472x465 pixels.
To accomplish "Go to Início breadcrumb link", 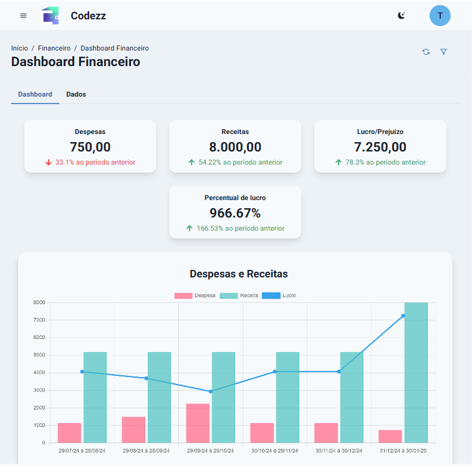I will tap(19, 48).
